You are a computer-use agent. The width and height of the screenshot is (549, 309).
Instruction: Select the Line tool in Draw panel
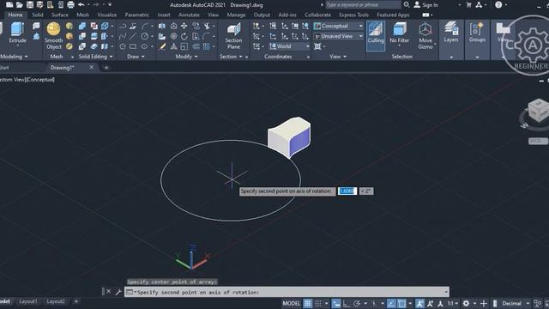(133, 36)
